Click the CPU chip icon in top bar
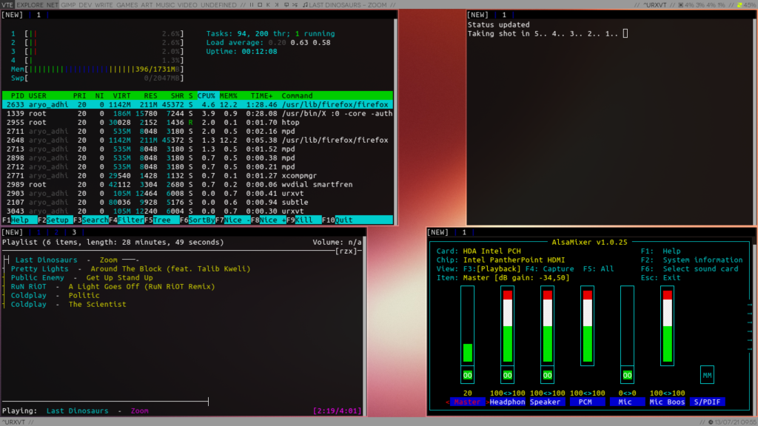 681,5
